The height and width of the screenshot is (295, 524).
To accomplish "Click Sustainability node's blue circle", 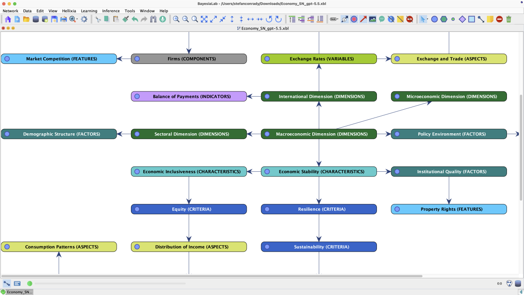I will click(x=267, y=247).
